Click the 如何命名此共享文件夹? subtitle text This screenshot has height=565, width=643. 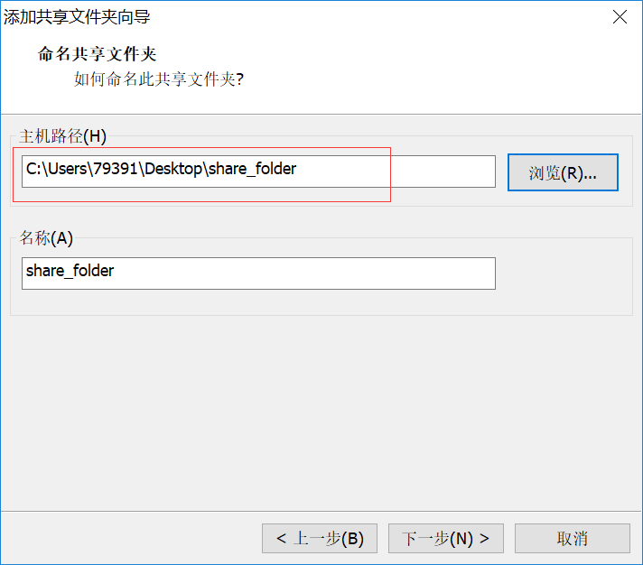pos(159,79)
